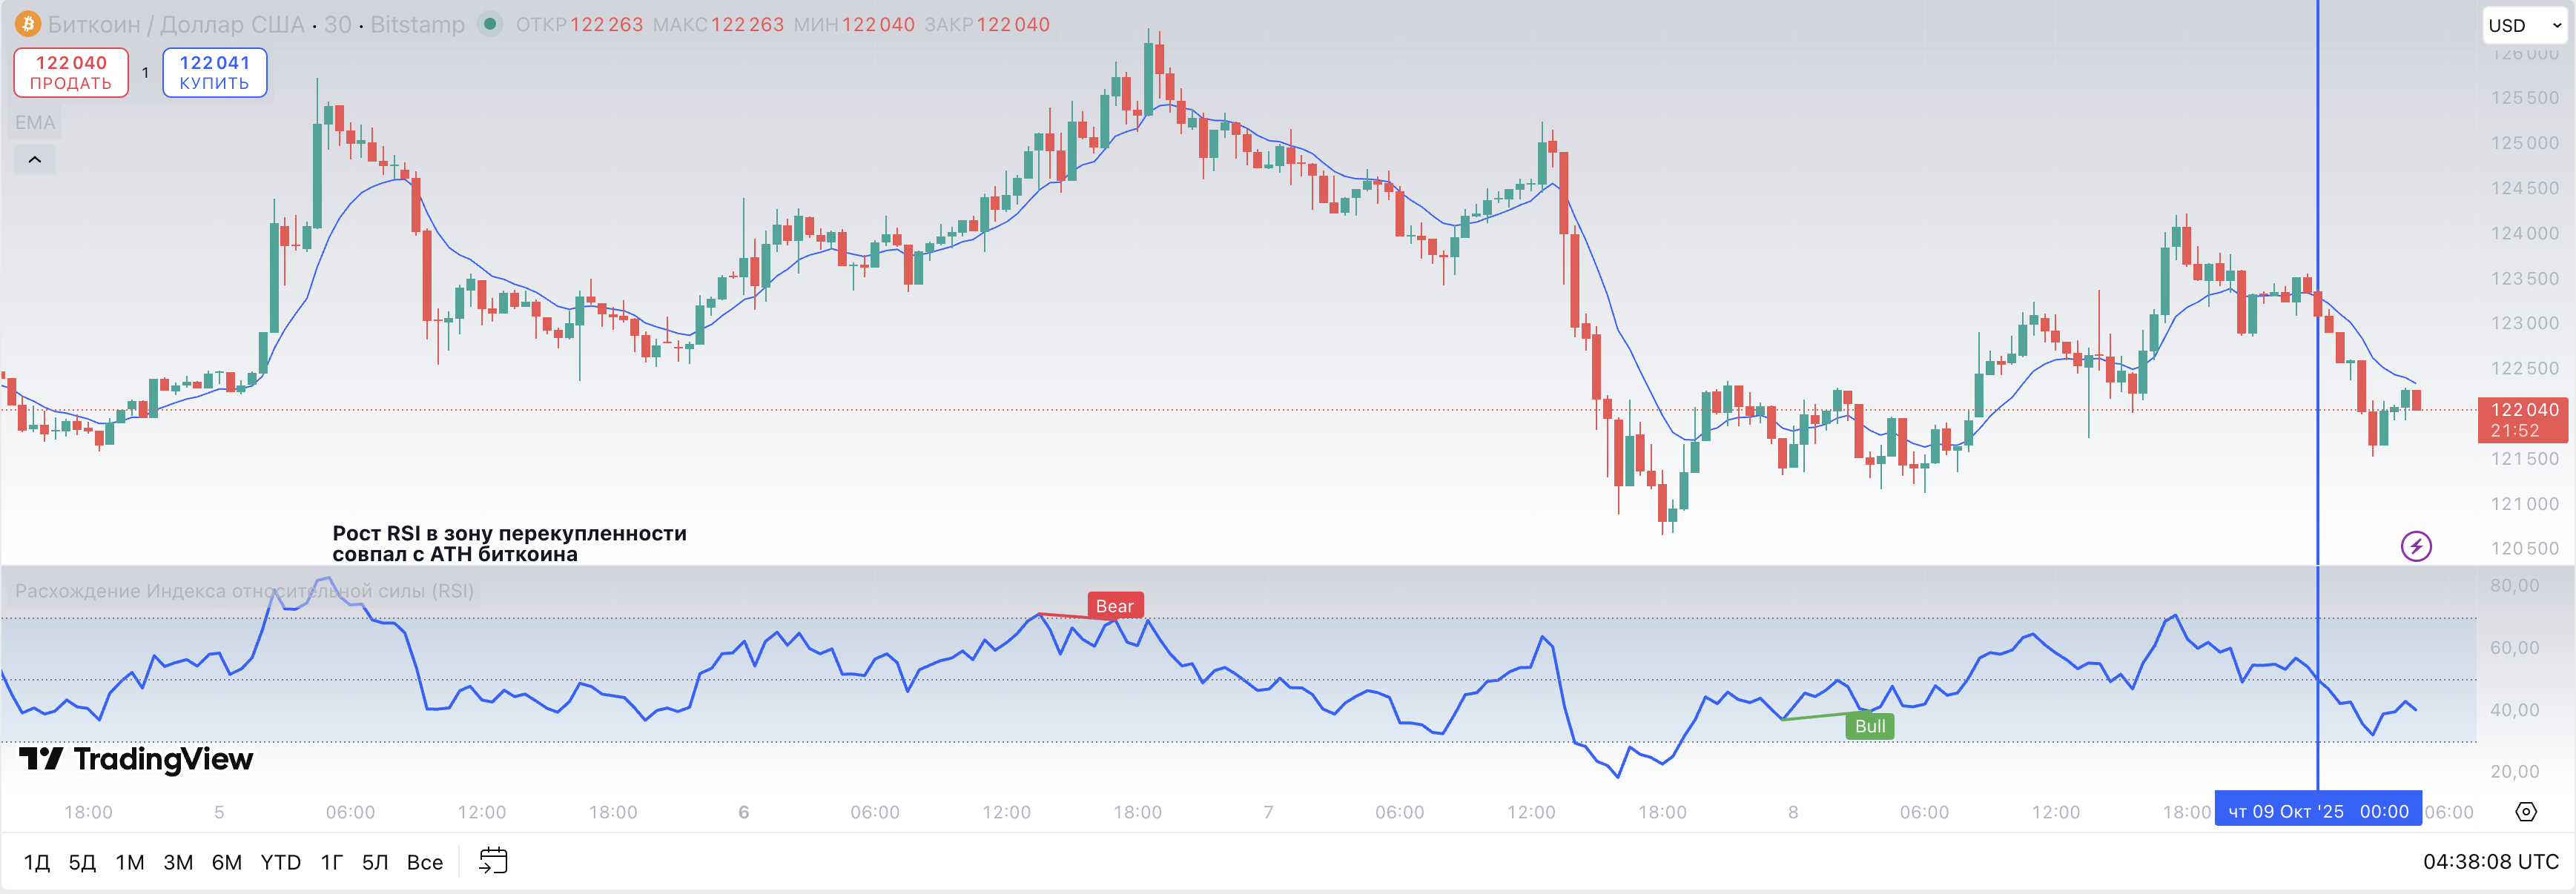Switch range to 1М

click(x=130, y=862)
